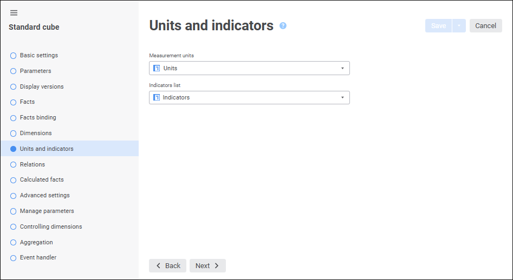Click the Back arrow chevron
The width and height of the screenshot is (513, 280).
click(158, 266)
